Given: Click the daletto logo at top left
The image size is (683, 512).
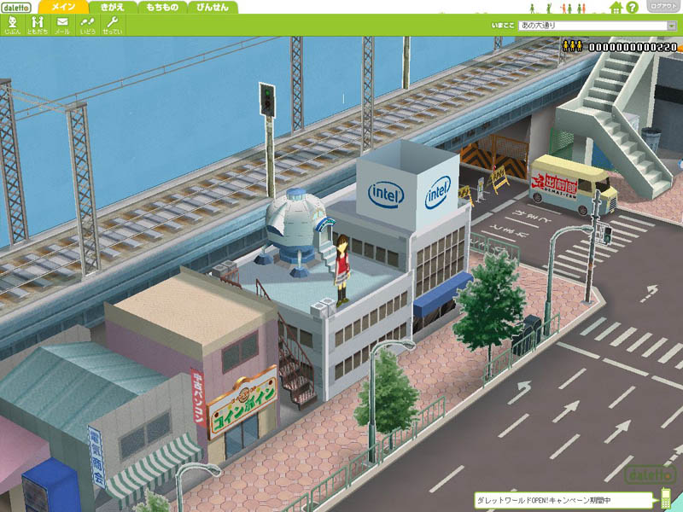Looking at the screenshot, I should coord(16,8).
